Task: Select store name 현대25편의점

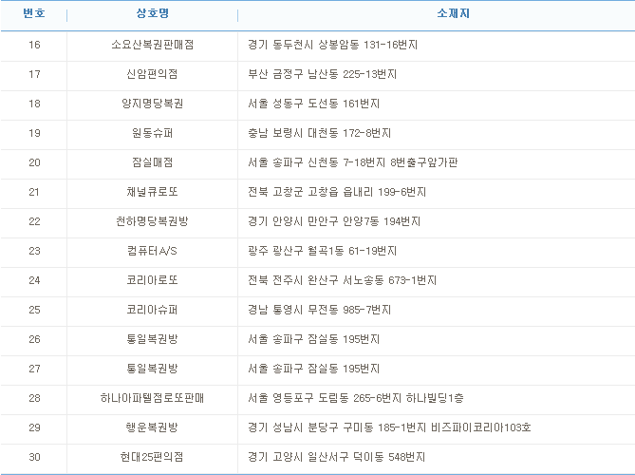Action: 152,457
